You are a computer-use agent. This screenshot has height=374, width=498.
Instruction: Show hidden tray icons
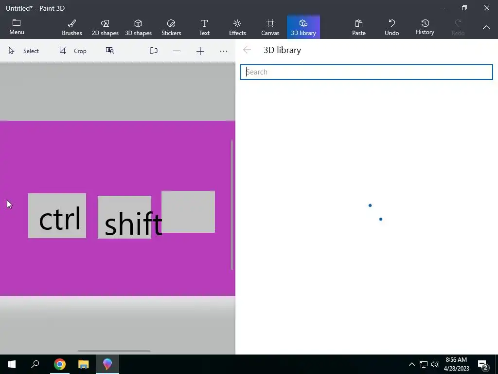point(411,364)
